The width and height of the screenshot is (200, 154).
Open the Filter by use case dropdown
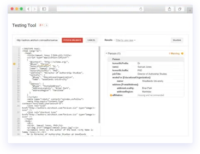[125, 40]
